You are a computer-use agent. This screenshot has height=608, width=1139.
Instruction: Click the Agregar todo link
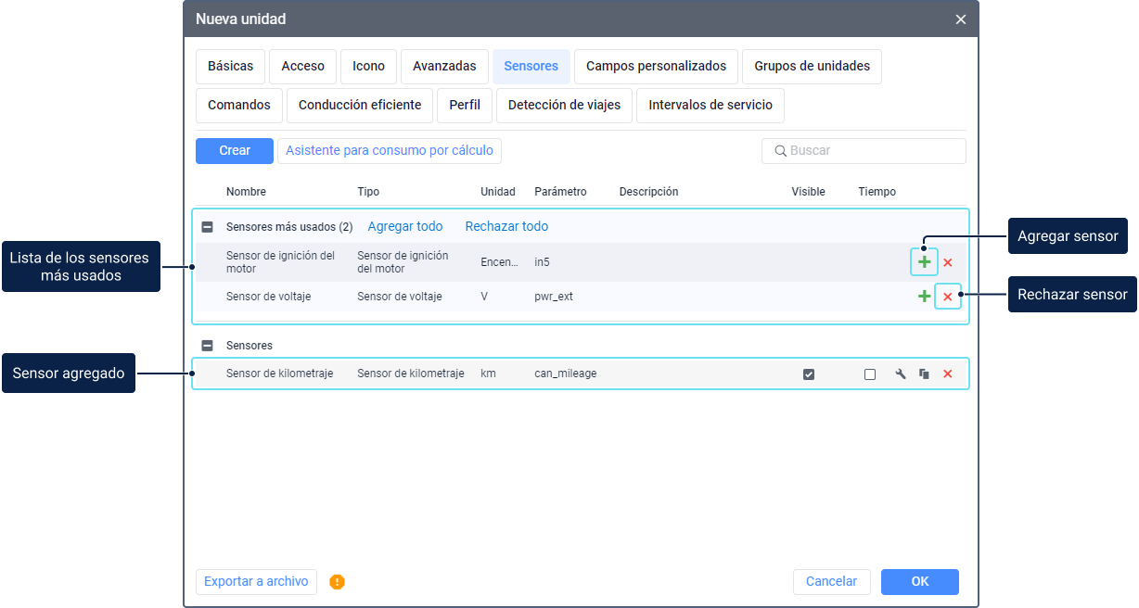tap(405, 227)
